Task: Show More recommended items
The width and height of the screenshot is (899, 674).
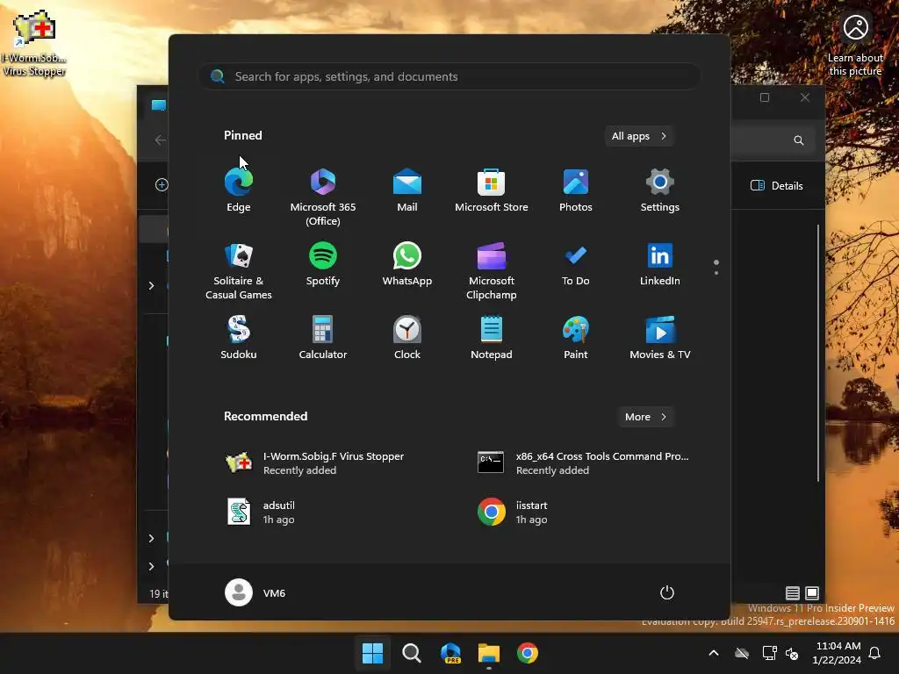Action: click(x=646, y=417)
